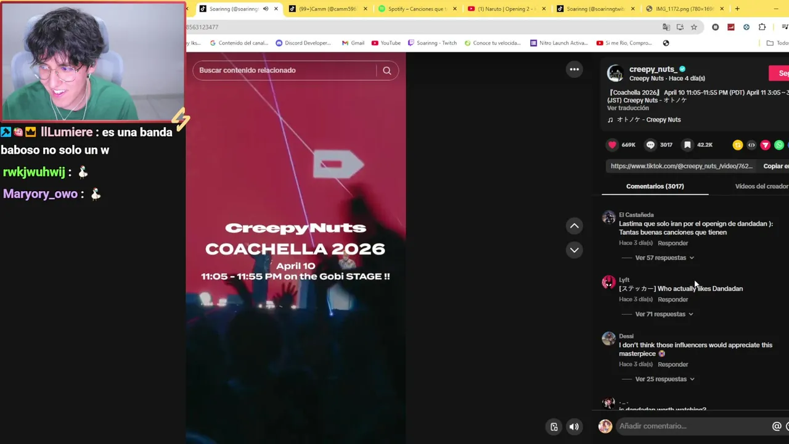Open Gmail bookmark
The width and height of the screenshot is (789, 444).
[353, 43]
